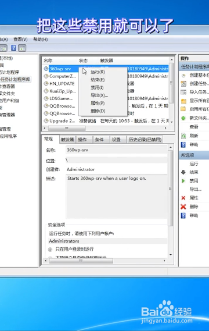The width and height of the screenshot is (209, 331).
Task: Click the 创建基本任务 action icon
Action: [183, 76]
